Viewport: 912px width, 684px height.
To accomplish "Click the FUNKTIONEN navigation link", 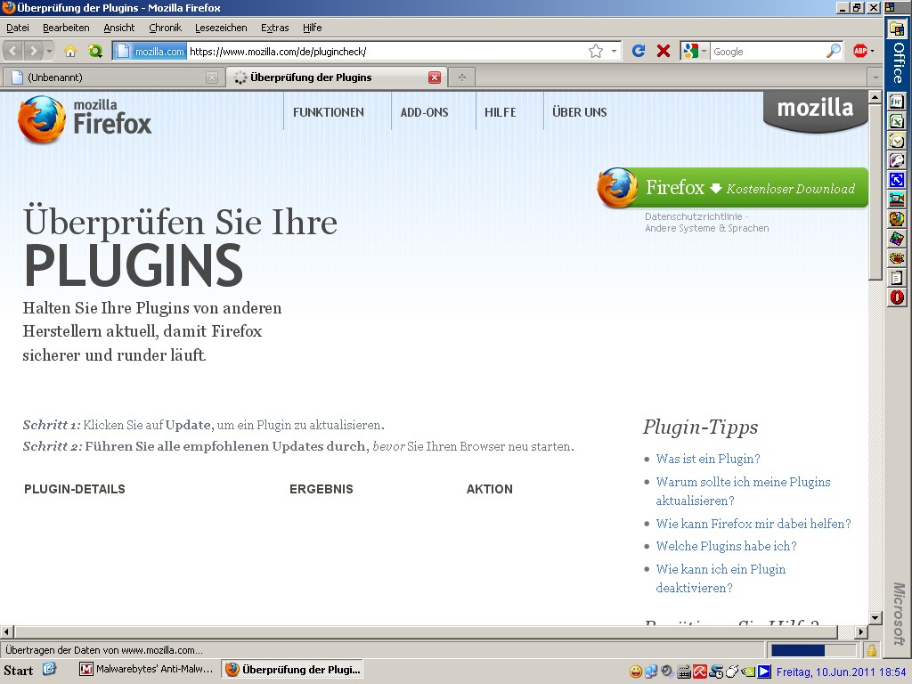I will pyautogui.click(x=329, y=112).
